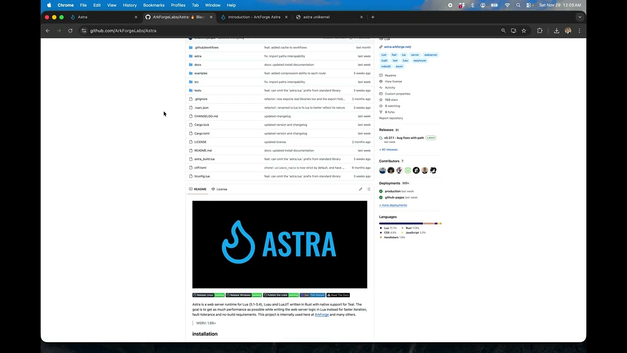Click the ASTRA logo banner image
The height and width of the screenshot is (353, 627).
click(x=280, y=245)
